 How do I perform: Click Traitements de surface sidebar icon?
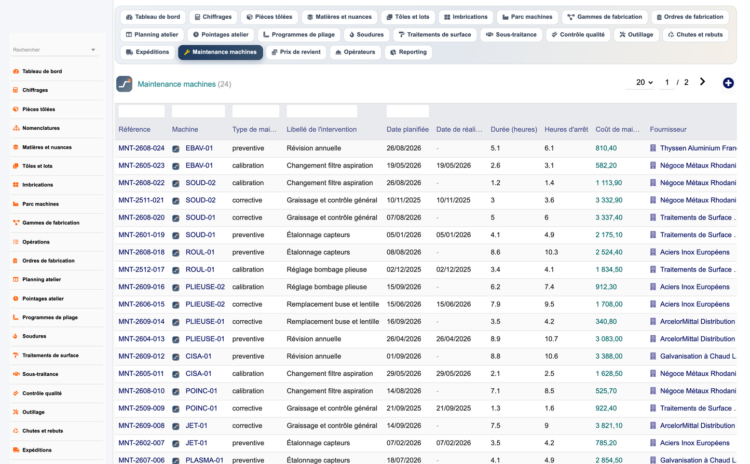pyautogui.click(x=16, y=355)
